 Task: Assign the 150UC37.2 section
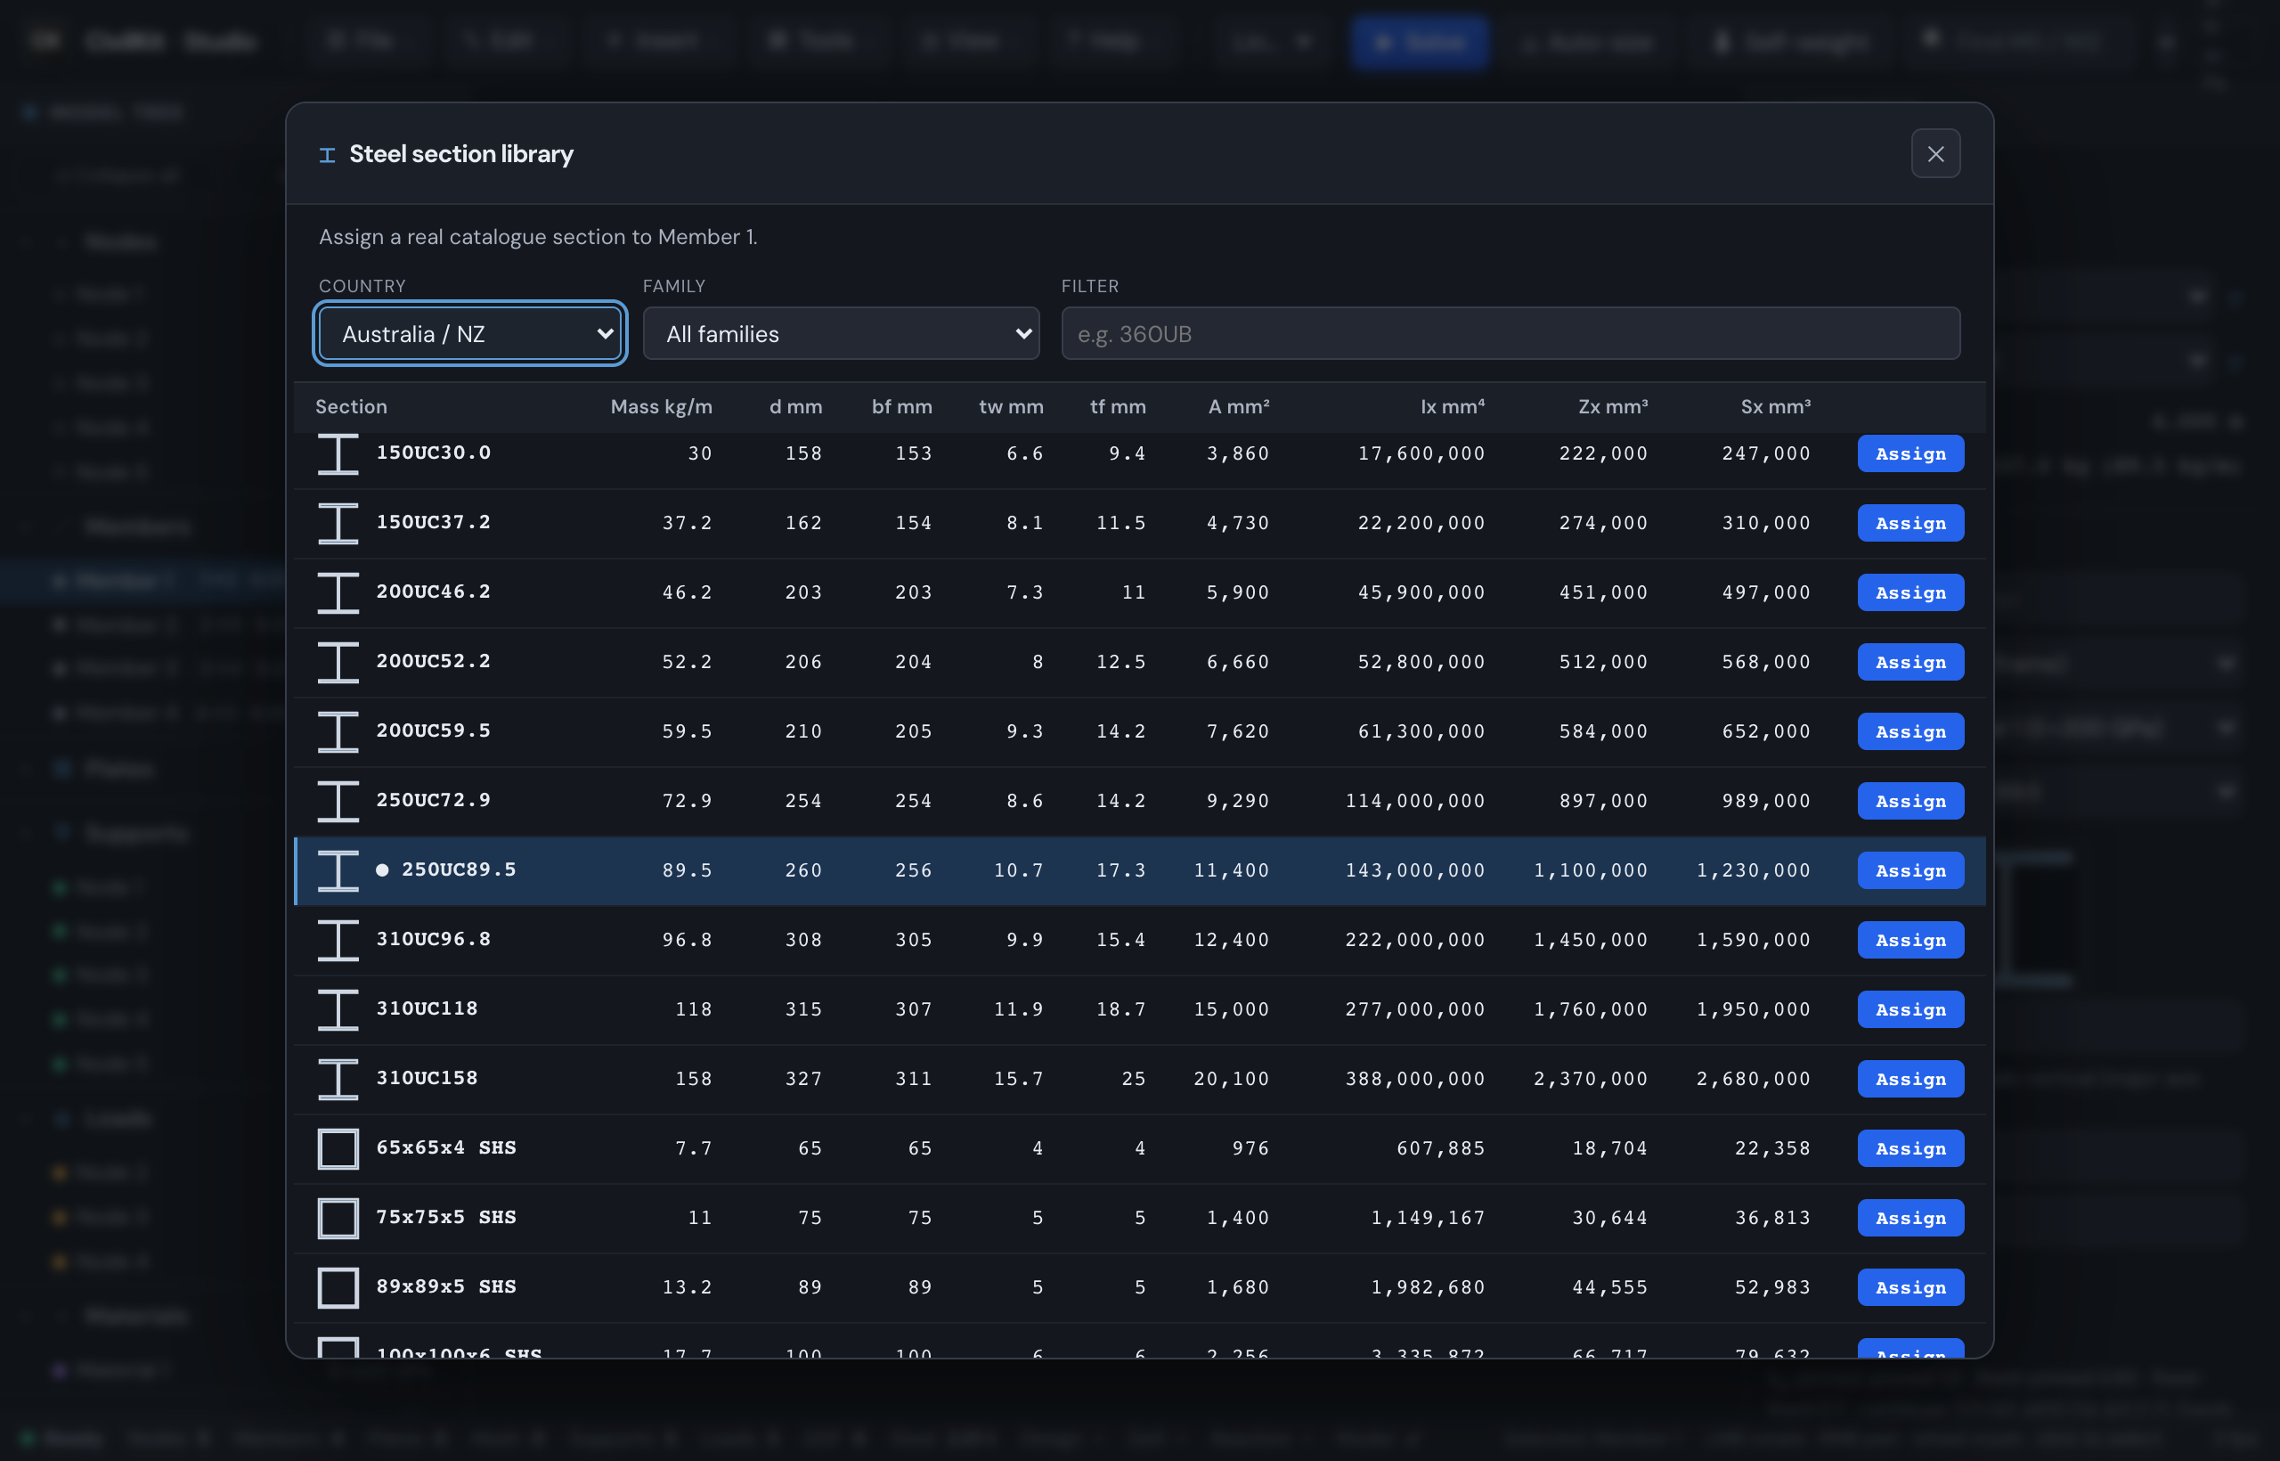click(x=1910, y=523)
